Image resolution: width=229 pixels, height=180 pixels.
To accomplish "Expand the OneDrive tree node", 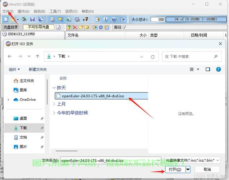I will [x=8, y=100].
